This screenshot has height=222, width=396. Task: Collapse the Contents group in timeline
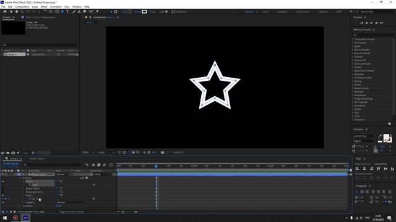20,178
